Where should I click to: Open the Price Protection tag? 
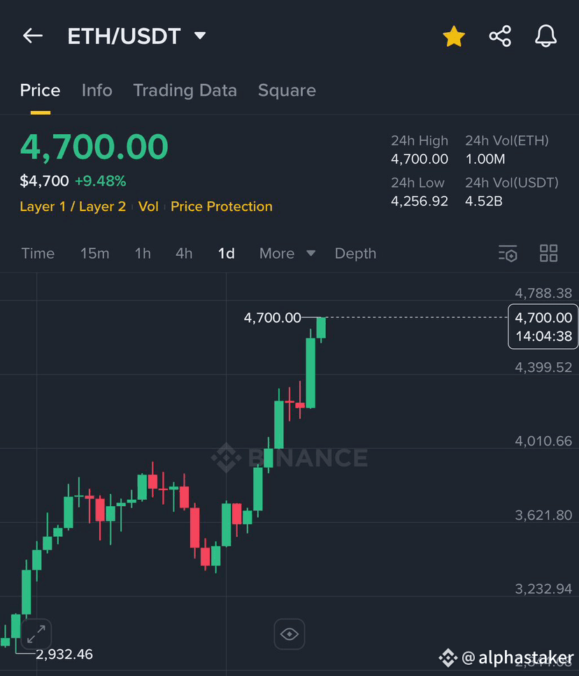[x=222, y=206]
